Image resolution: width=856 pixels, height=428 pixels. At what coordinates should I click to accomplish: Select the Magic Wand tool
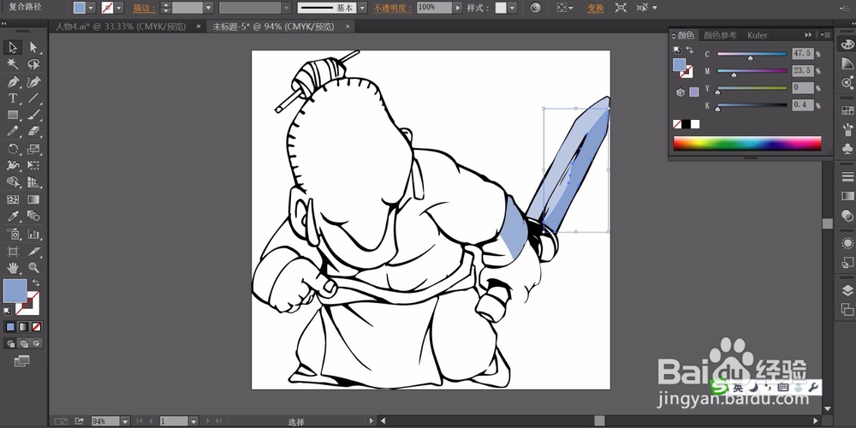13,64
